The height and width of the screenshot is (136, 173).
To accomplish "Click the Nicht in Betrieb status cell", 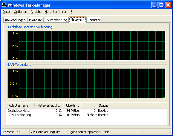I will tap(97, 115).
